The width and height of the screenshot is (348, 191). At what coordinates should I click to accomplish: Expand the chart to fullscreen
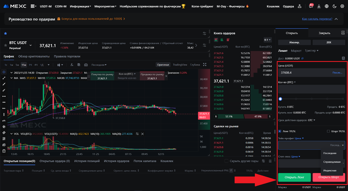(x=205, y=65)
